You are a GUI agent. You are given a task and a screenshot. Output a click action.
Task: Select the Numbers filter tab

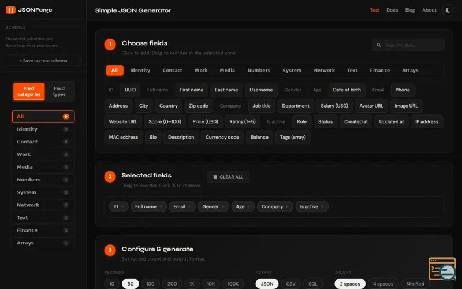(x=259, y=71)
